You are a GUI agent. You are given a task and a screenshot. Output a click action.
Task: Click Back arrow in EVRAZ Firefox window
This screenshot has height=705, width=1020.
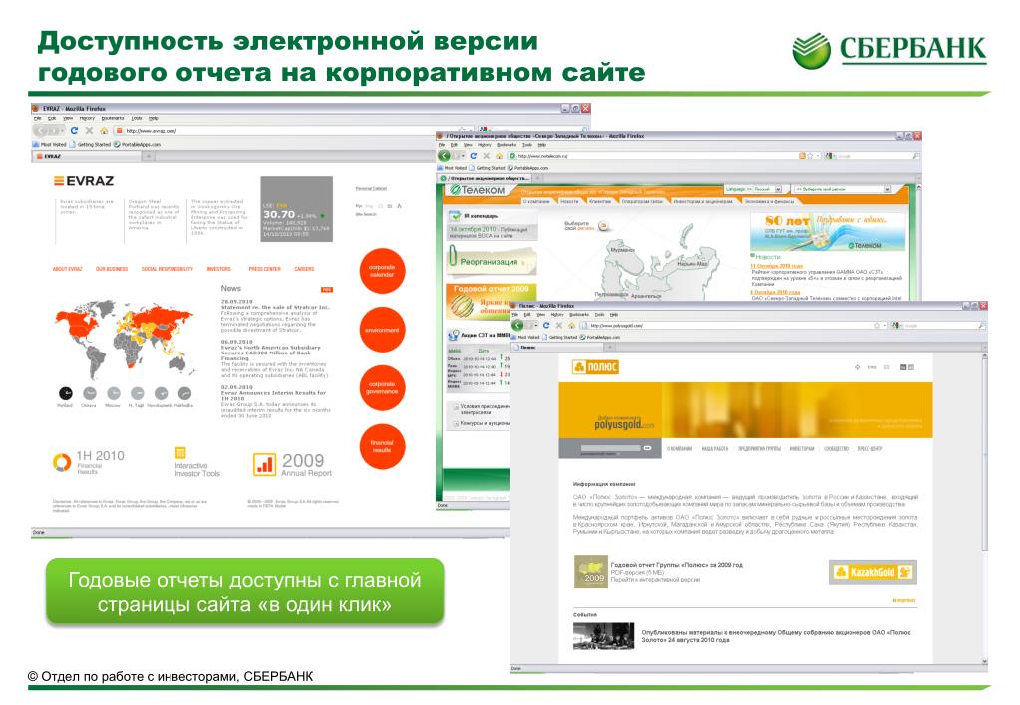[x=42, y=131]
